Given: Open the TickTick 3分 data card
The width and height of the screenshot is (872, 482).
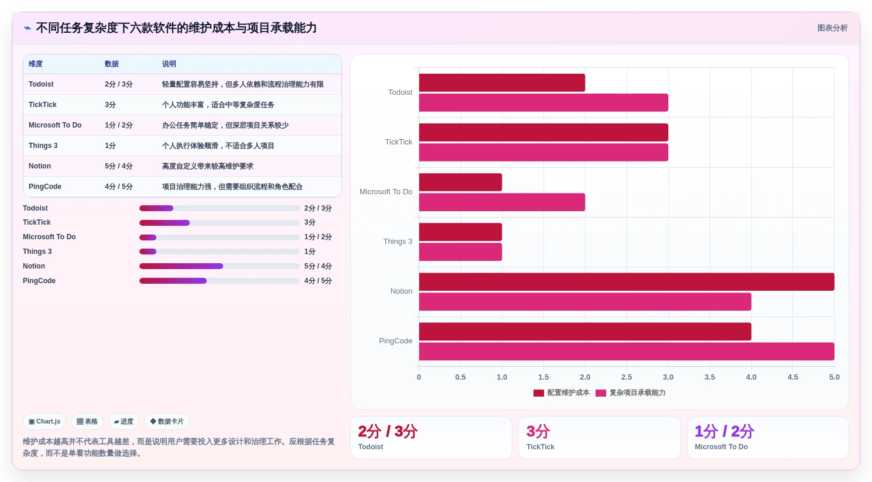Looking at the screenshot, I should 599,438.
